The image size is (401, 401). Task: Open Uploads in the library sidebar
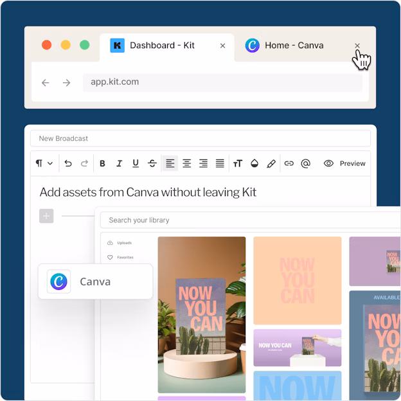124,243
